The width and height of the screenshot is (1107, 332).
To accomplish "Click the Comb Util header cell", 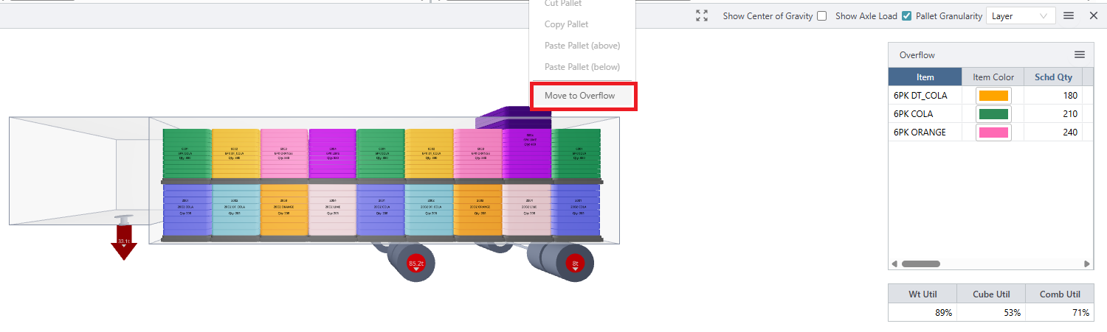I will [1060, 294].
